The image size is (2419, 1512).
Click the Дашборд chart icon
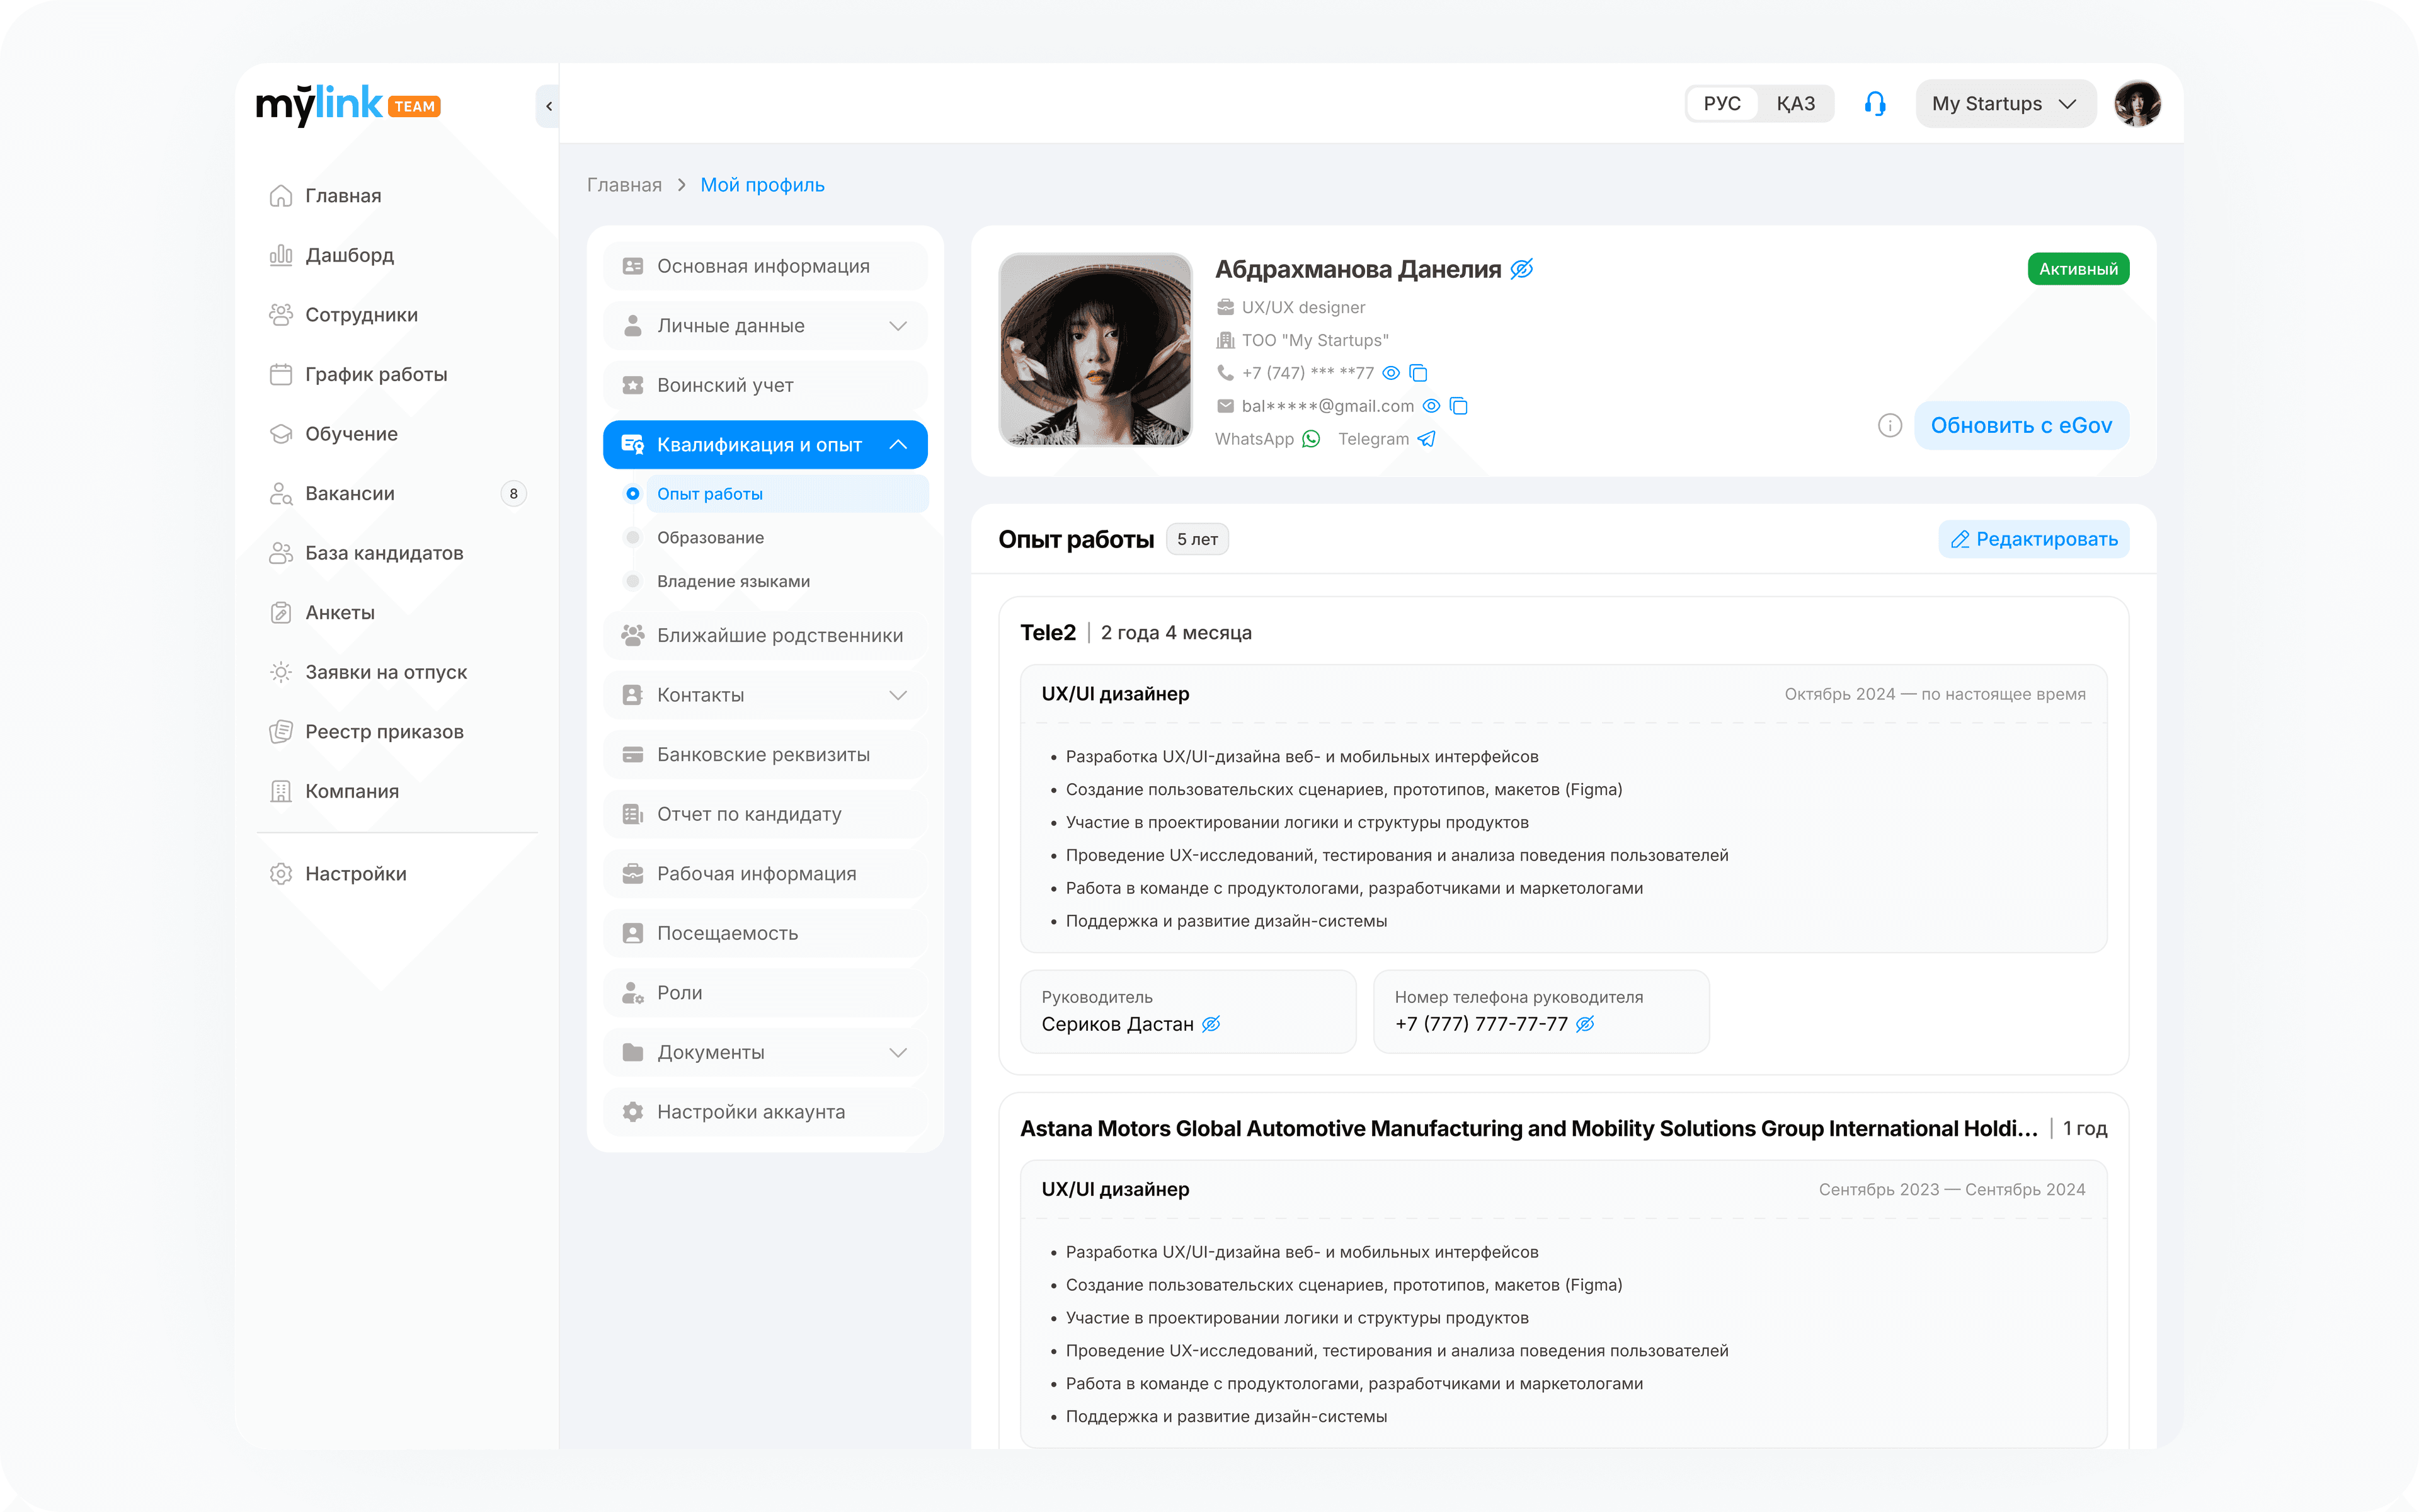click(281, 255)
